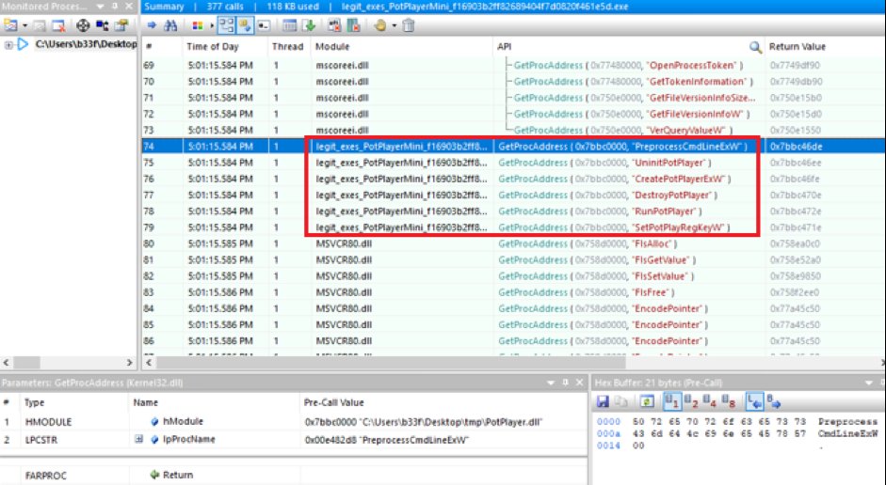Open the Monitored Processes panel dropdown arrow
The width and height of the screenshot is (886, 485).
pos(100,7)
